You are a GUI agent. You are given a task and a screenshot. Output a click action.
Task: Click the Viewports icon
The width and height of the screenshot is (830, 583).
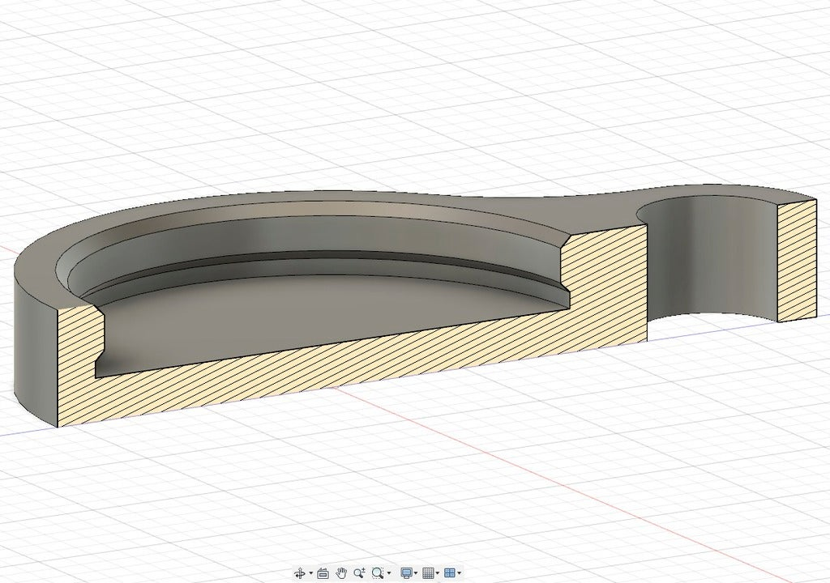tap(450, 572)
